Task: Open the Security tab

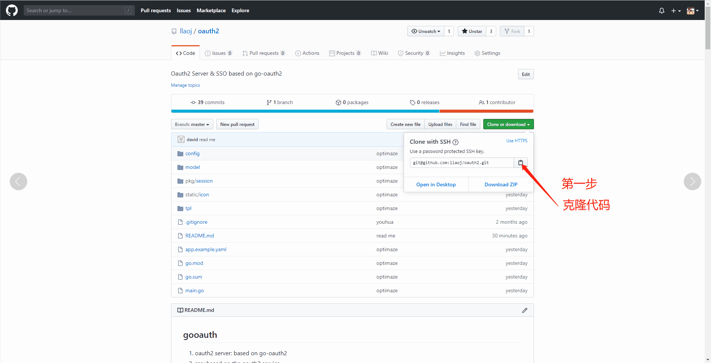Action: [414, 53]
